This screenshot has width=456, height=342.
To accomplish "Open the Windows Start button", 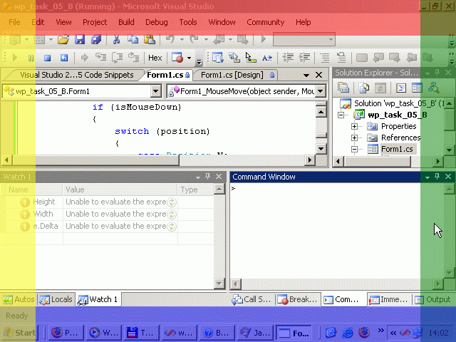I will (20, 333).
